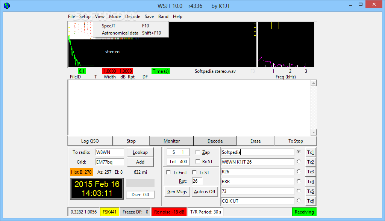This screenshot has width=385, height=221.
Task: Click the Tx5 button
Action: click(310, 191)
